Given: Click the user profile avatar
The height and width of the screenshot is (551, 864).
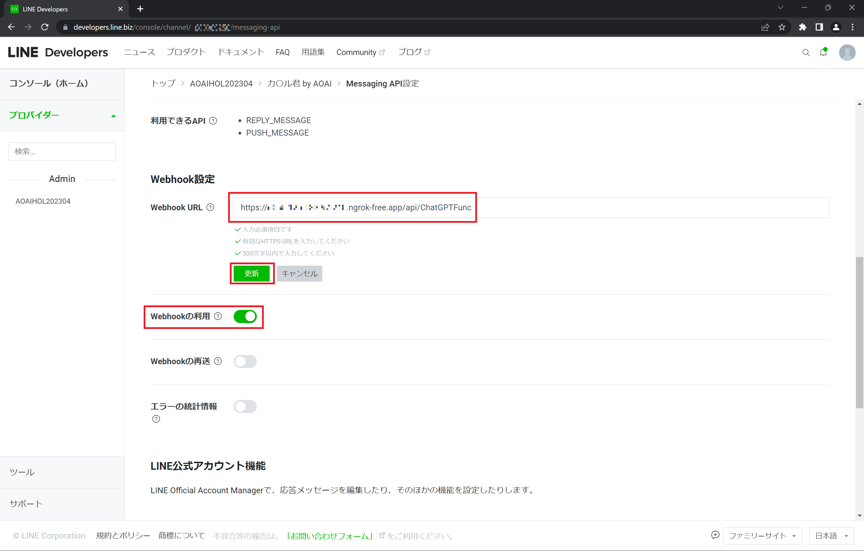Looking at the screenshot, I should pos(847,52).
